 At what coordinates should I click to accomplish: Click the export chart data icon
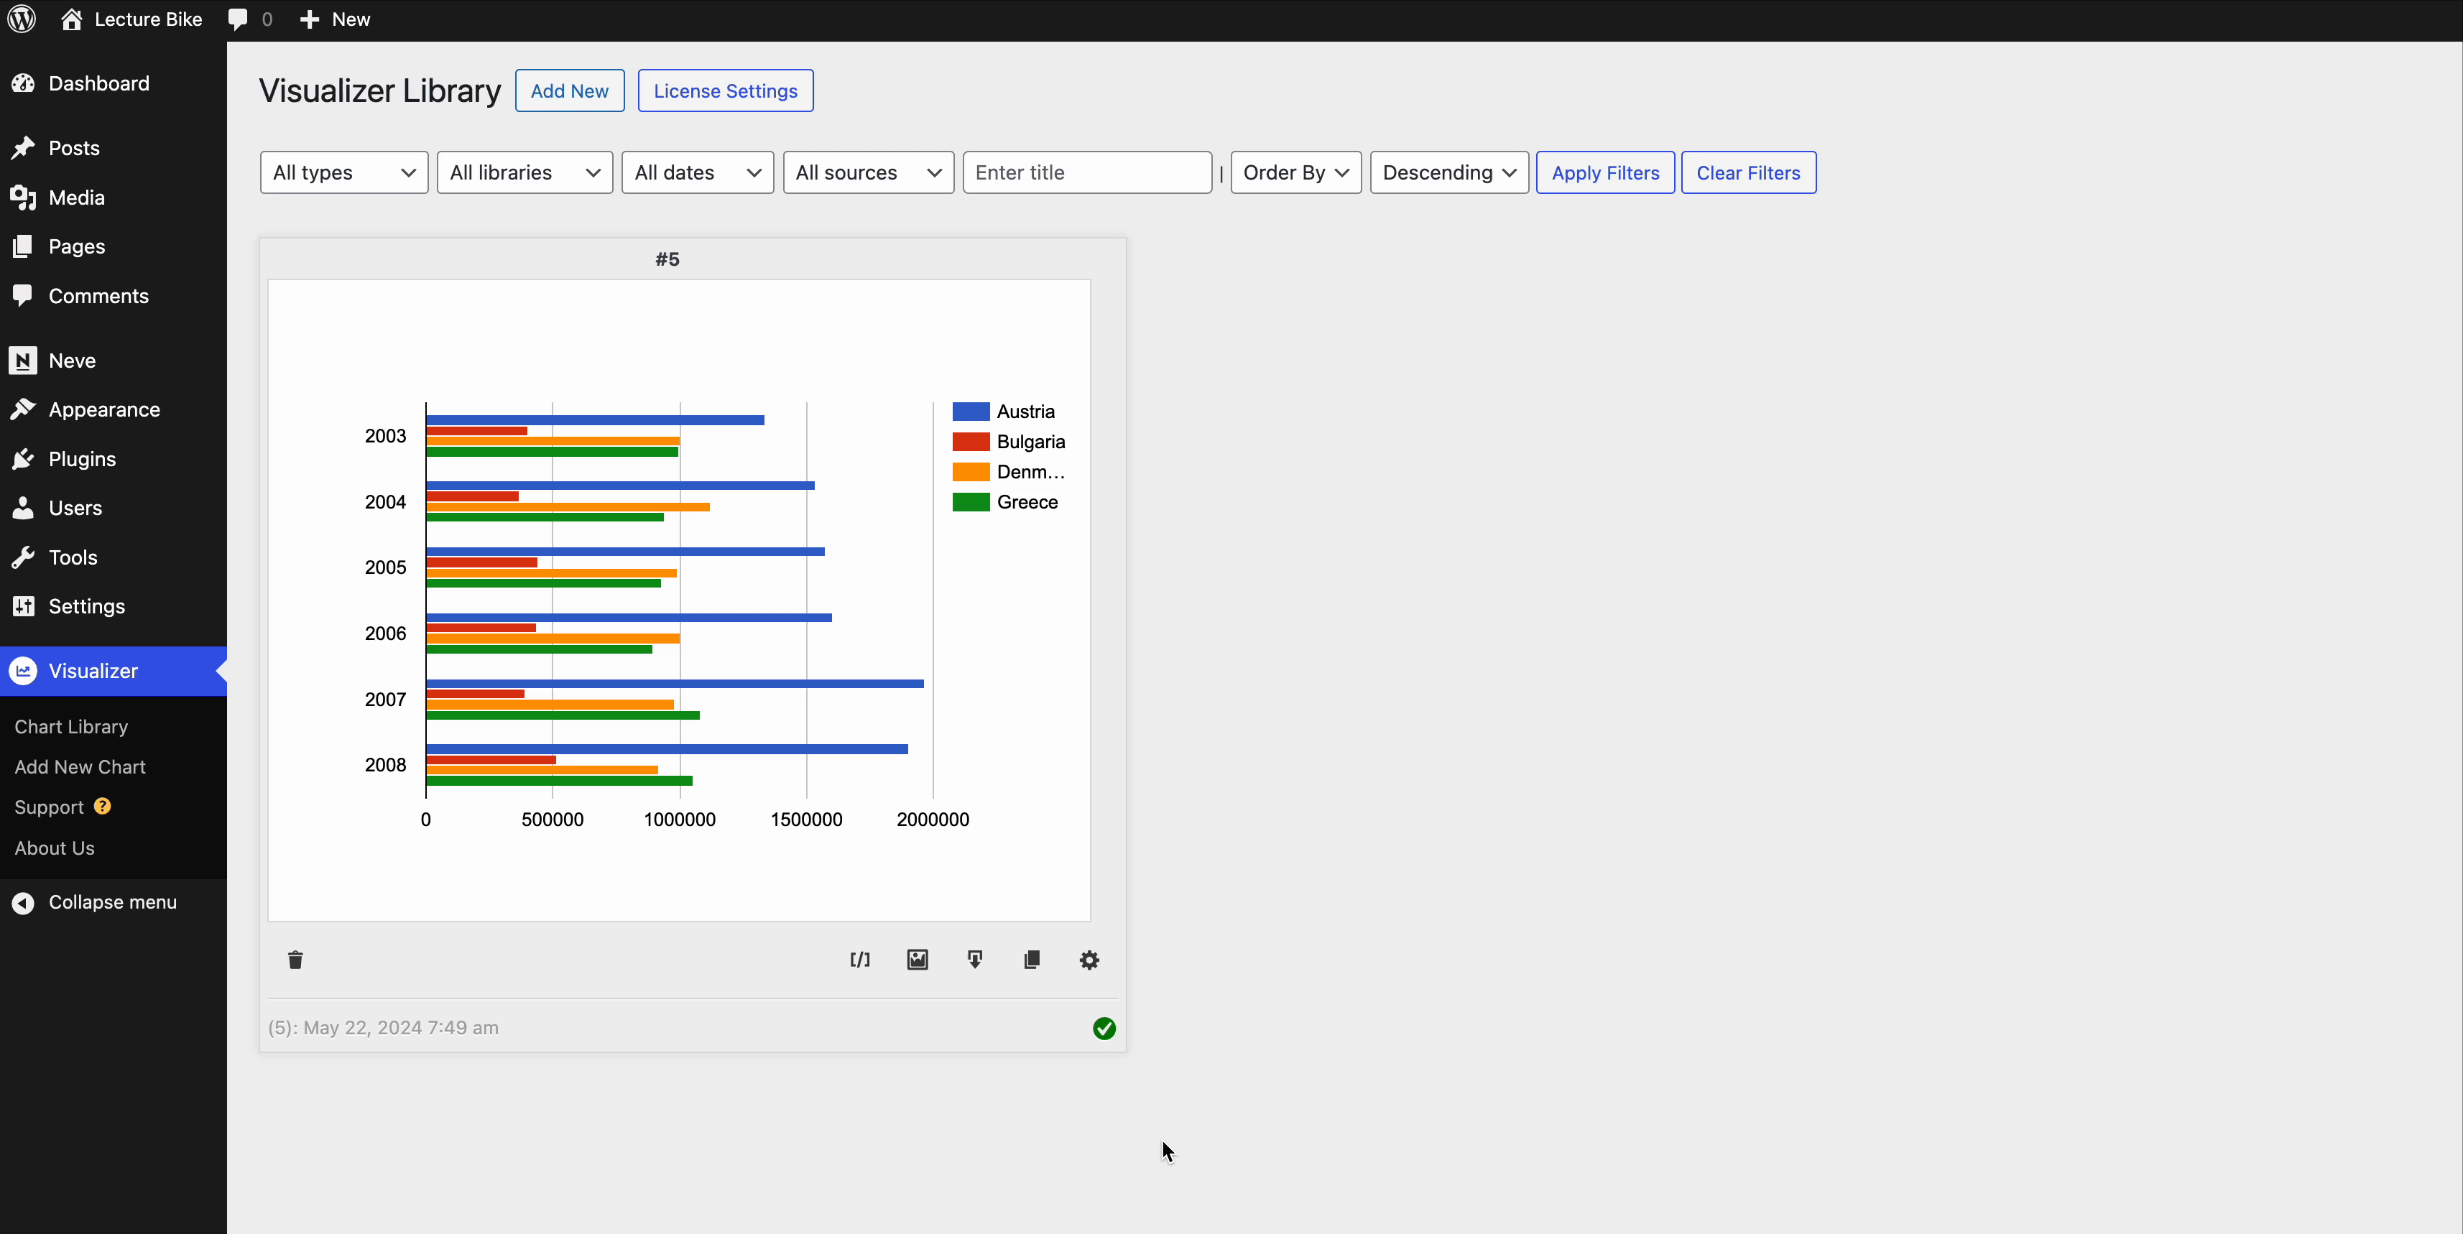974,960
